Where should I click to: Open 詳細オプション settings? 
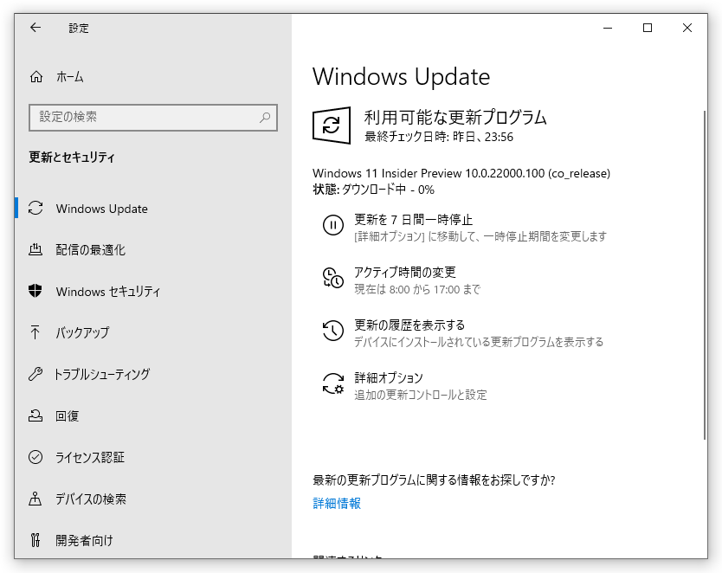pyautogui.click(x=389, y=378)
